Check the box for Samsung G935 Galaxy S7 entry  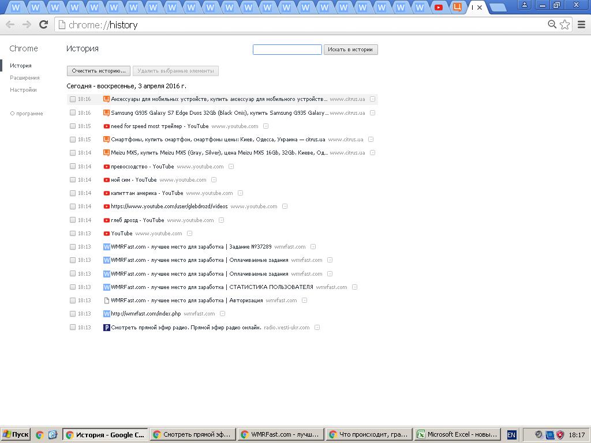[x=73, y=112]
